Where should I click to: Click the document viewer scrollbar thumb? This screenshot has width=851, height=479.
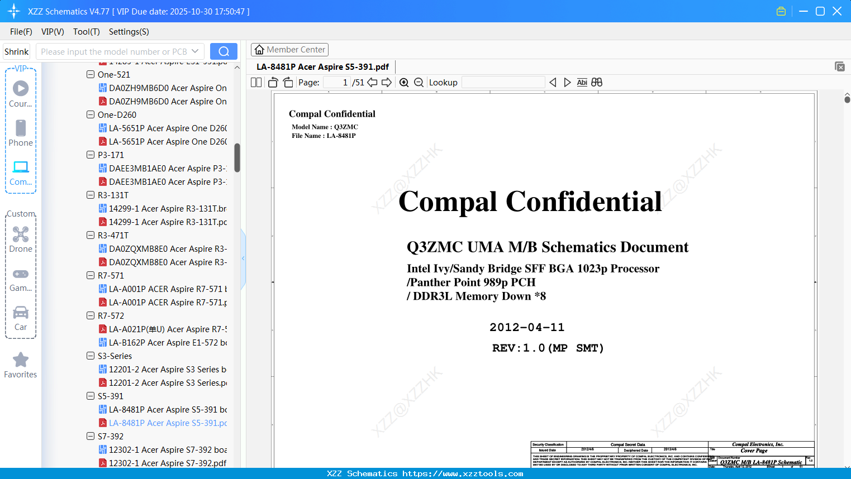pyautogui.click(x=847, y=99)
